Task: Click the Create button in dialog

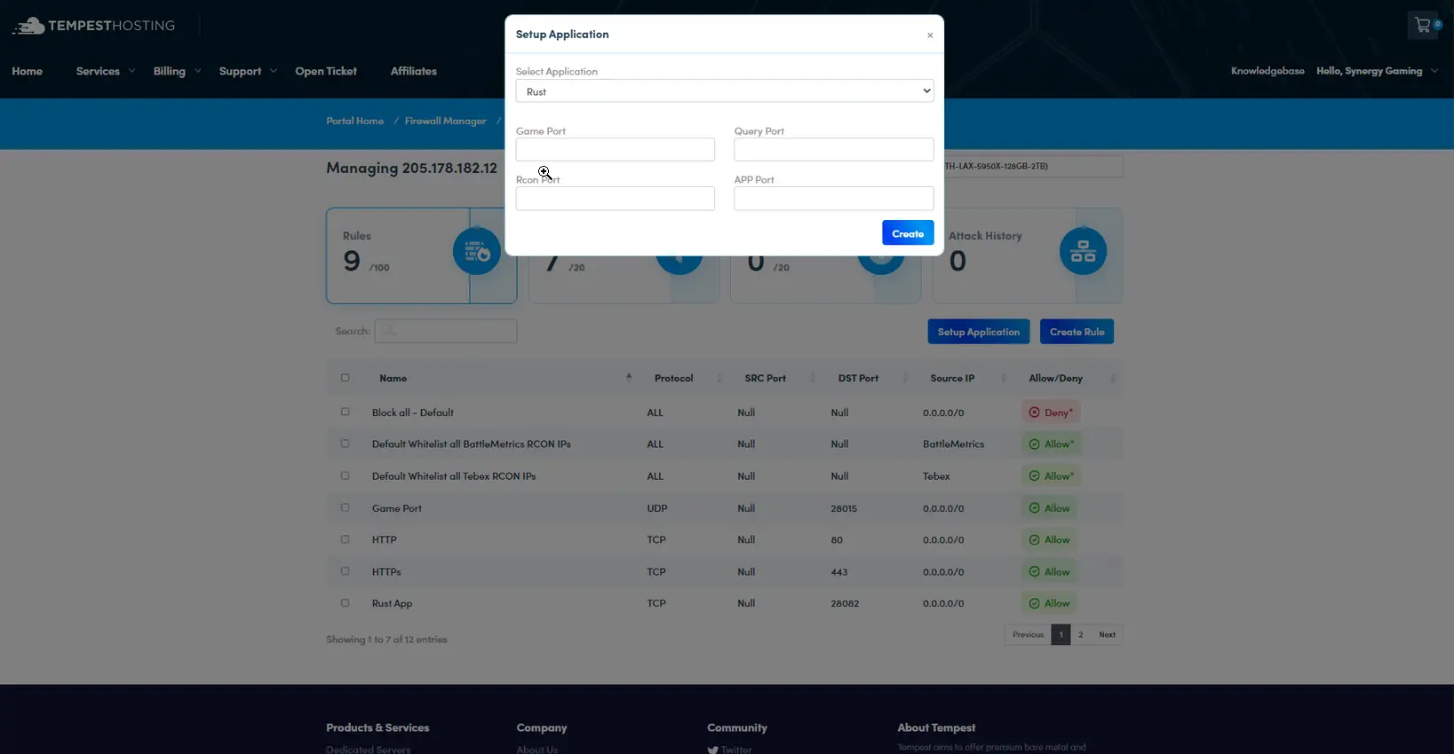Action: click(908, 233)
